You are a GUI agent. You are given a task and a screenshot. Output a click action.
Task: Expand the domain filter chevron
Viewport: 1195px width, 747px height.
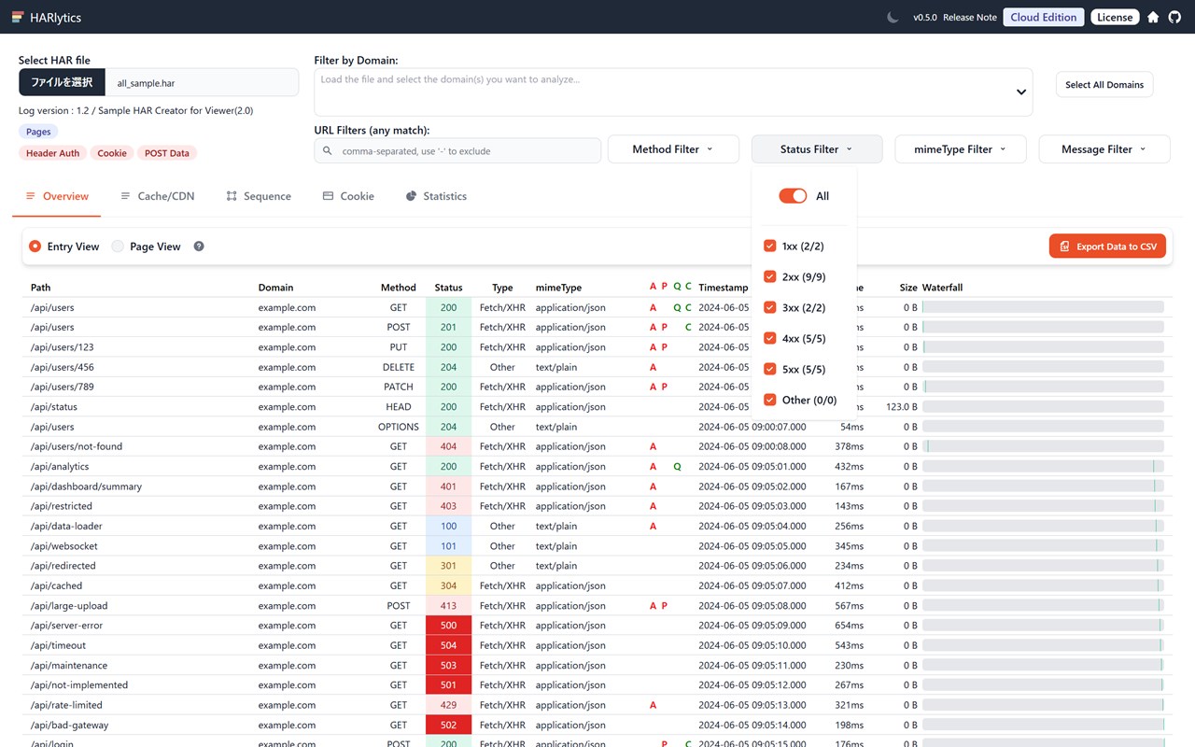point(1021,92)
